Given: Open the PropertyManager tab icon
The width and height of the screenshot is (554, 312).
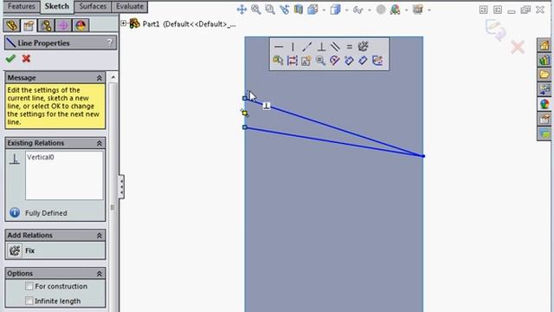Looking at the screenshot, I should (x=29, y=25).
